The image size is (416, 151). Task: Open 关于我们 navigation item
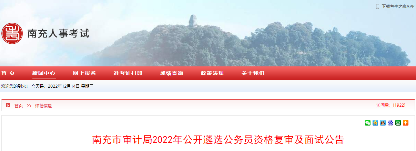[253, 73]
